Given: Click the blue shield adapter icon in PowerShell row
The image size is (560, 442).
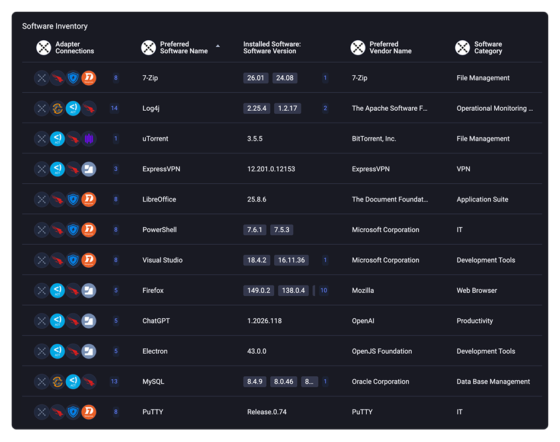Looking at the screenshot, I should [x=73, y=229].
